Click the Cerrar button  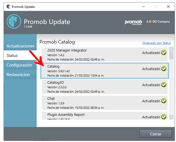coord(156,134)
